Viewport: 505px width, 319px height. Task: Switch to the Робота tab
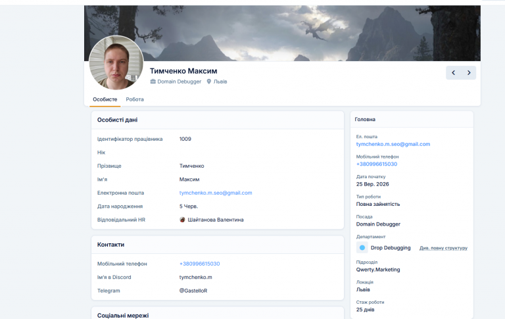point(135,99)
